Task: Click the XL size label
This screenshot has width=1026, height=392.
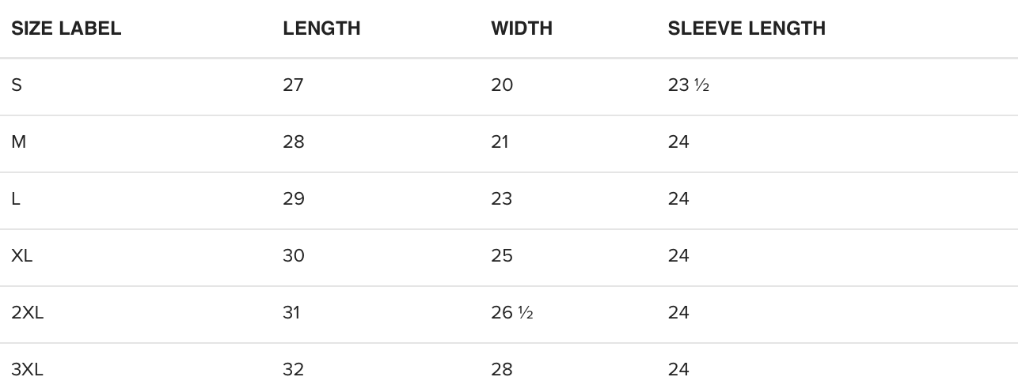Action: (24, 256)
